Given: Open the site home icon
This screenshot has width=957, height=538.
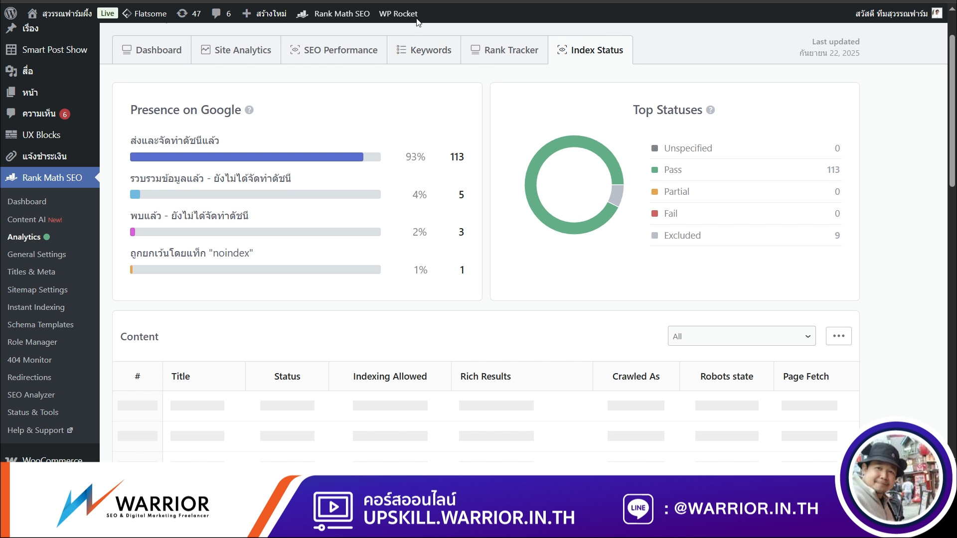Looking at the screenshot, I should click(x=32, y=13).
